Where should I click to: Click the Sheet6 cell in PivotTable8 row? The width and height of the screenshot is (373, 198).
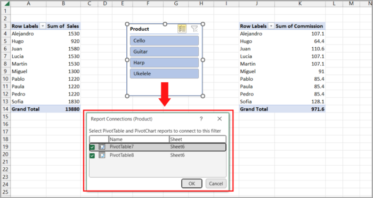(x=177, y=156)
